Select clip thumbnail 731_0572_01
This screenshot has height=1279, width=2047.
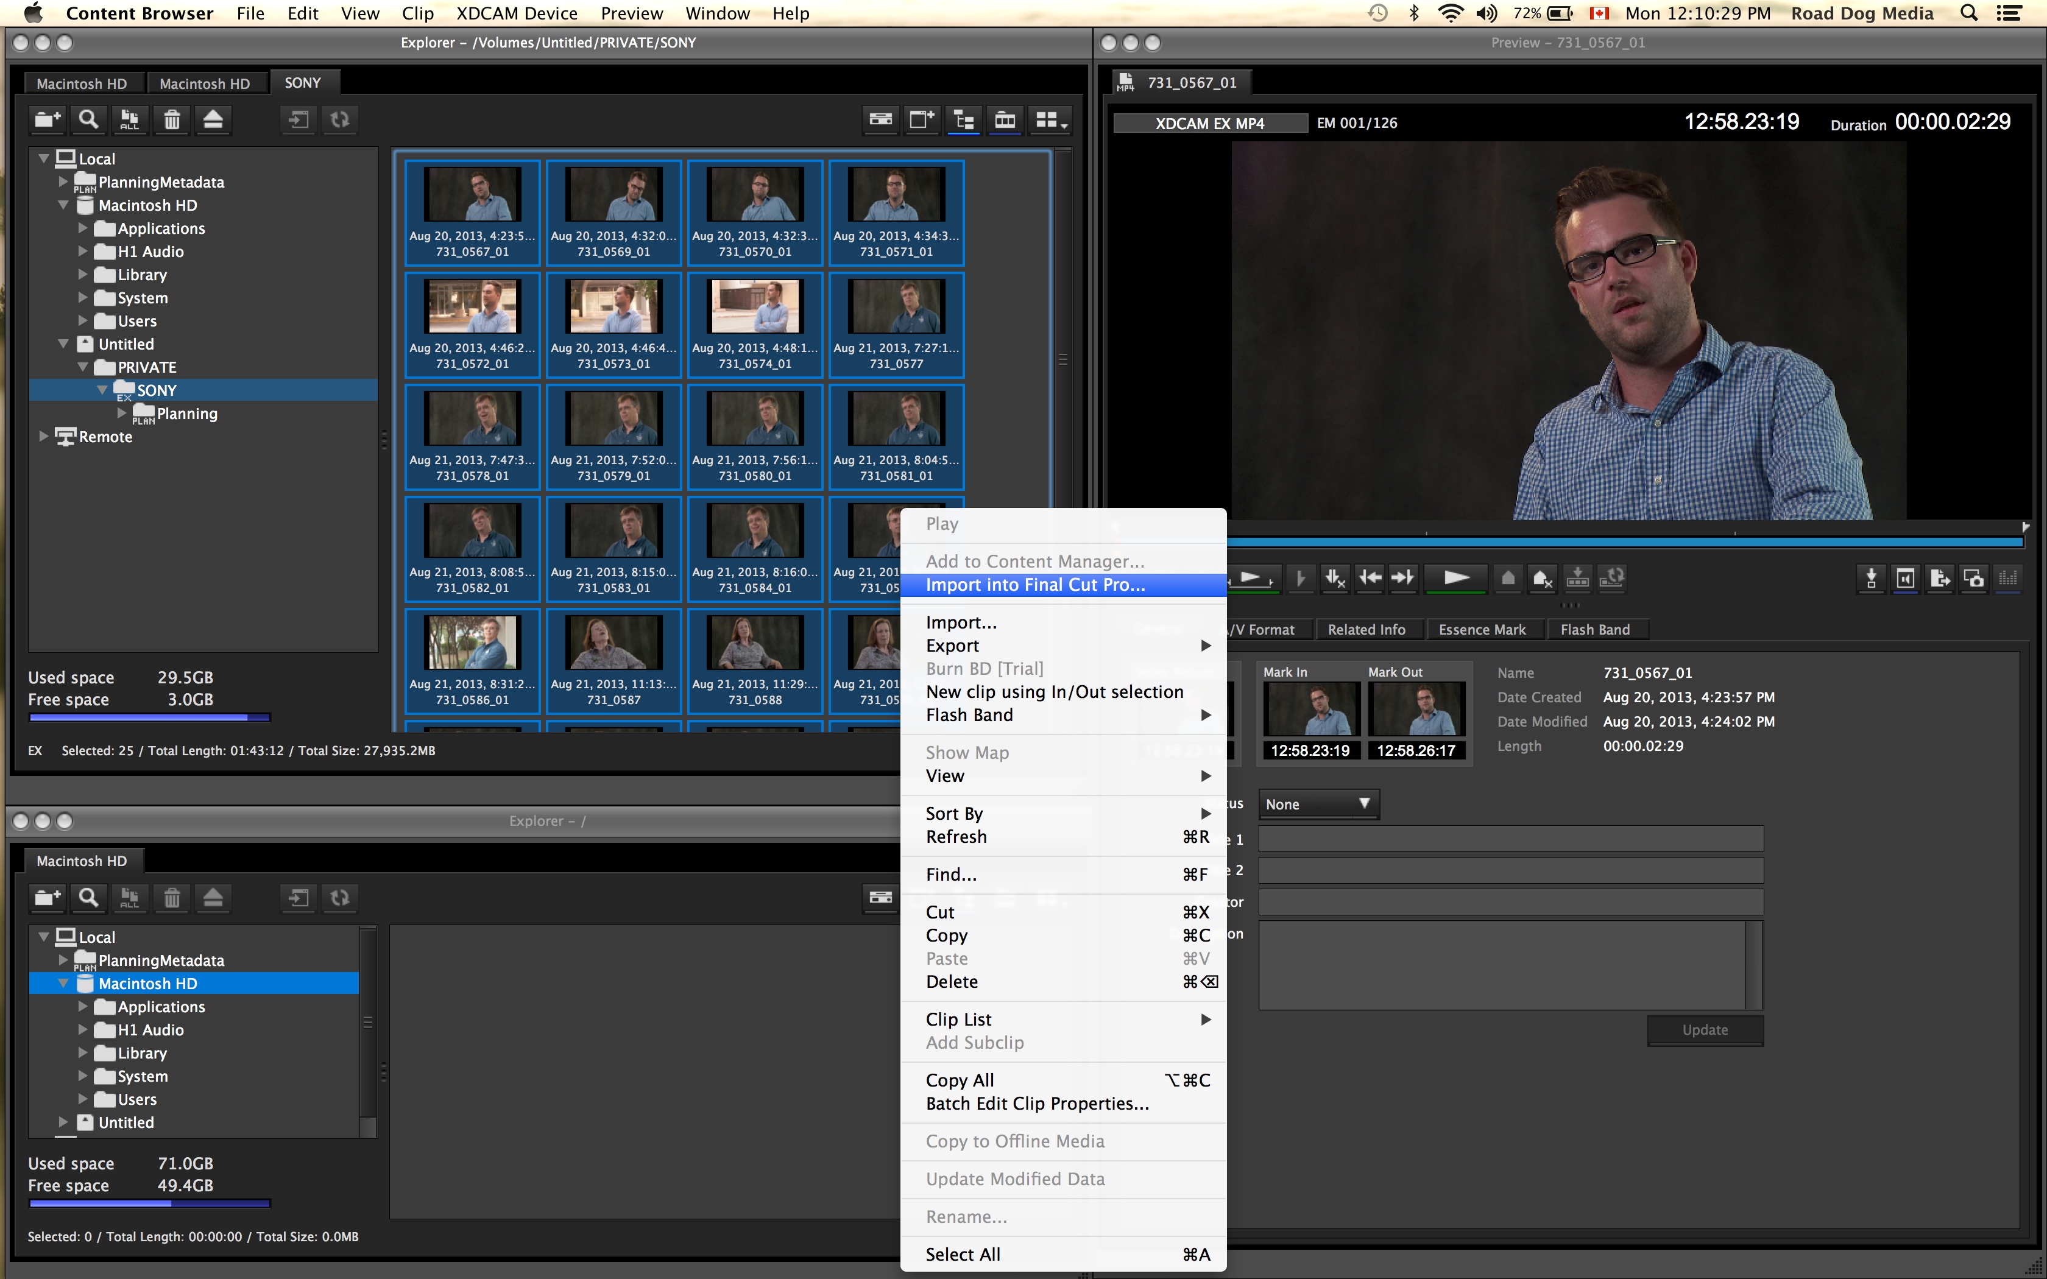tap(472, 325)
